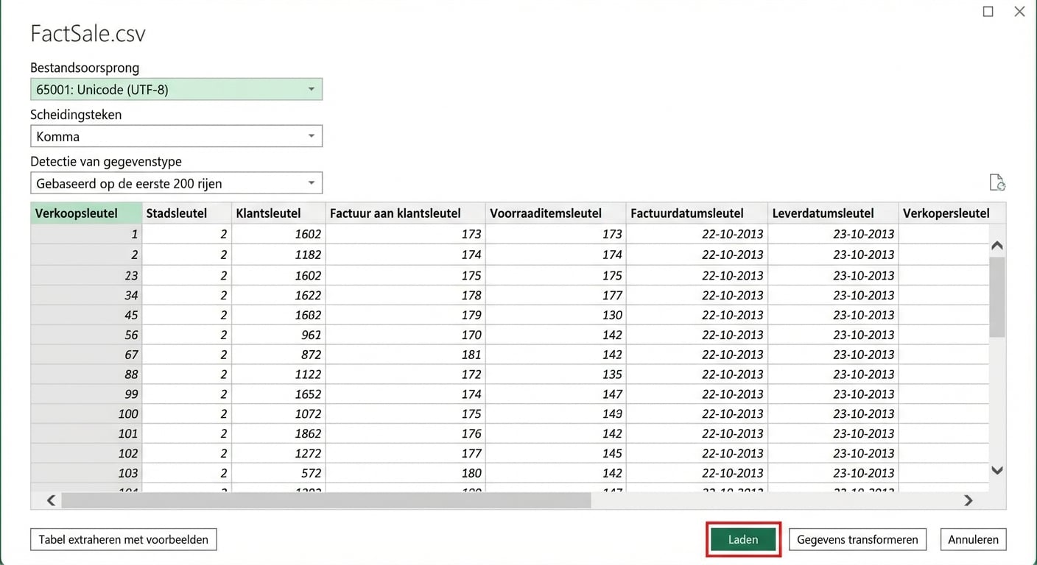Click Tabel extraheren met voorbeelden
1037x565 pixels.
(x=123, y=539)
